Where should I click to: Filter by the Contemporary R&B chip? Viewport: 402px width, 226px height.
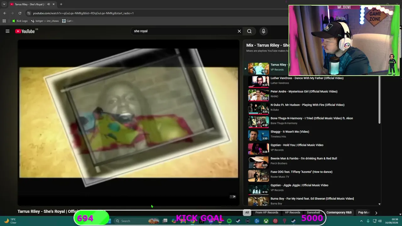(x=339, y=213)
